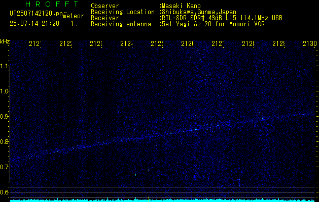Click the kHz axis unit label

point(5,41)
